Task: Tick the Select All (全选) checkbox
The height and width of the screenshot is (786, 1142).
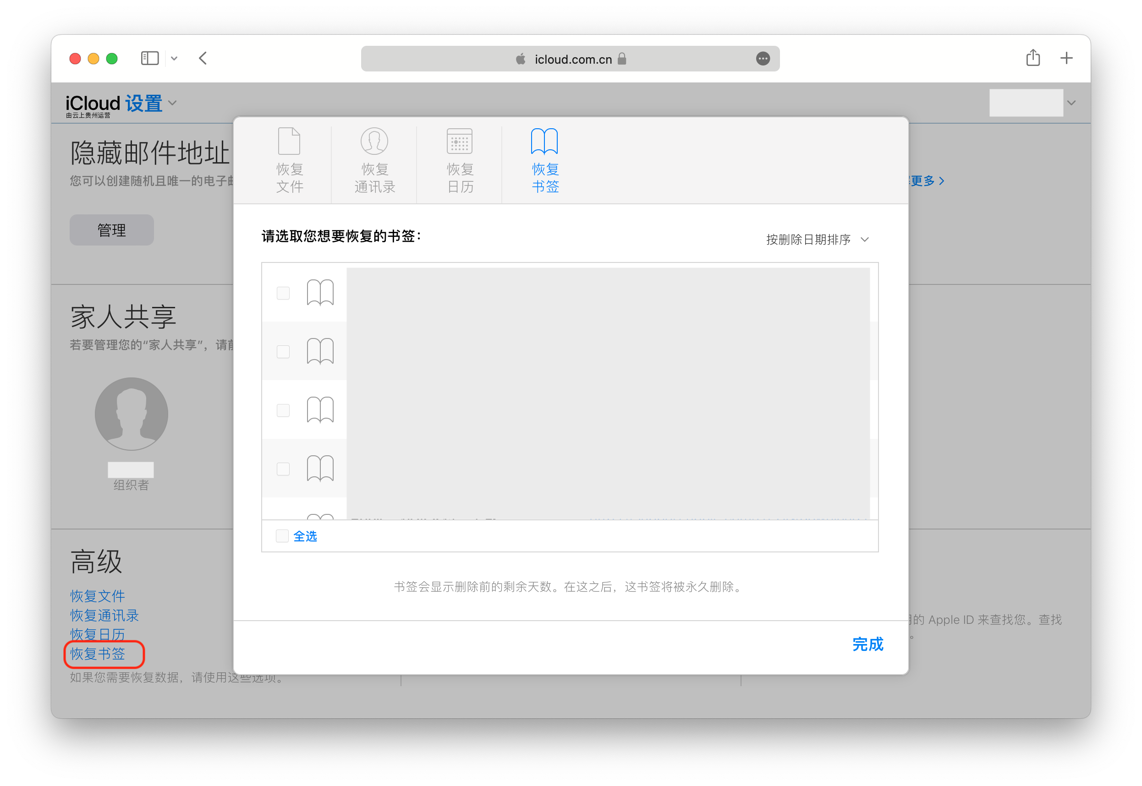Action: [282, 536]
